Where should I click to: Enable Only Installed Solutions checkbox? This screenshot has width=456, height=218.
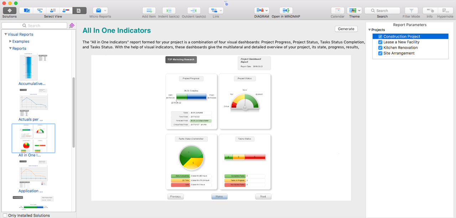click(5, 215)
